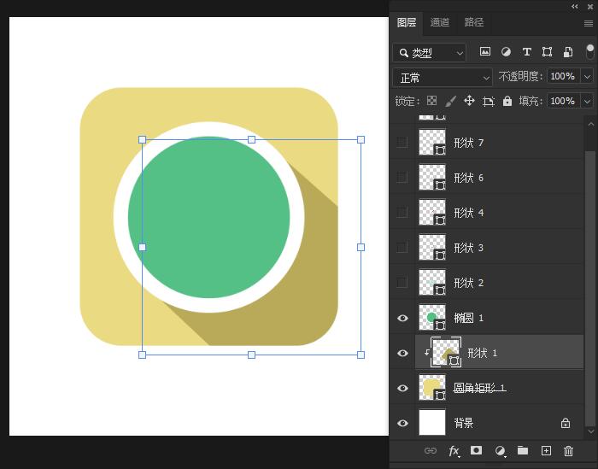
Task: Switch to the 路径 tab
Action: tap(473, 22)
